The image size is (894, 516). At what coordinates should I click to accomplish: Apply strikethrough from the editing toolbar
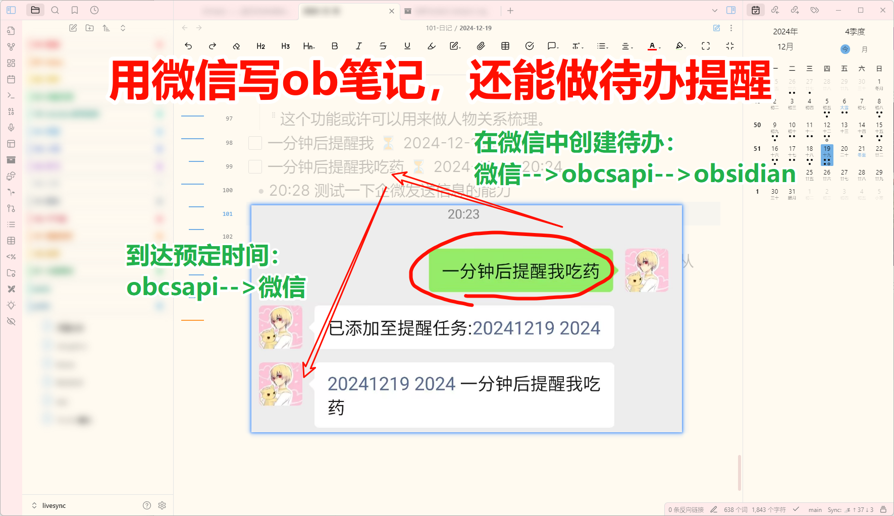tap(383, 46)
